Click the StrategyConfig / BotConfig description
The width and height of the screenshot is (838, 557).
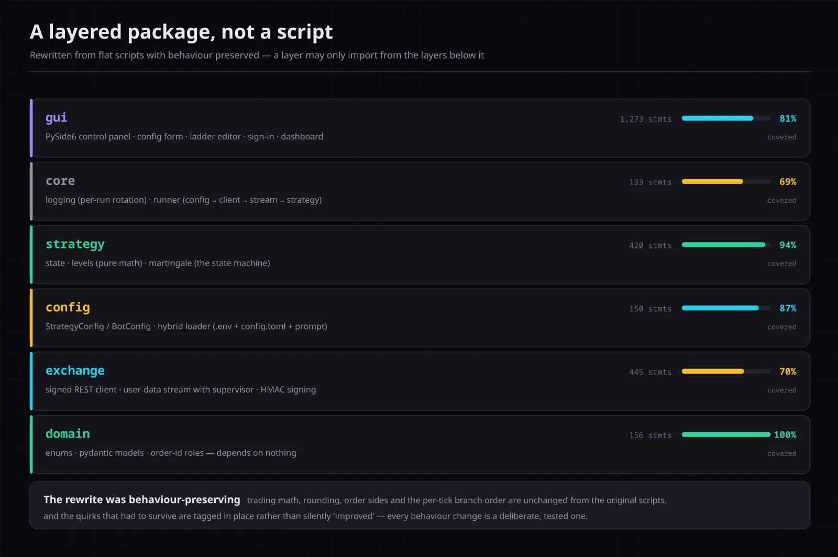pos(186,326)
